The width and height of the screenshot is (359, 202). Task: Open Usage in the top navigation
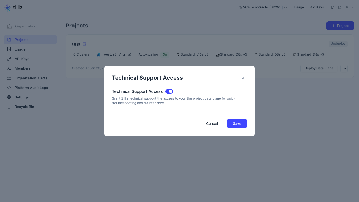click(299, 7)
